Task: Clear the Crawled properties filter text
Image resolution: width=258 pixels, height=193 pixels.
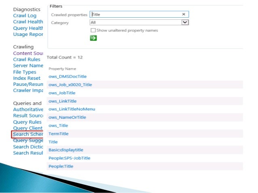Action: [x=184, y=14]
